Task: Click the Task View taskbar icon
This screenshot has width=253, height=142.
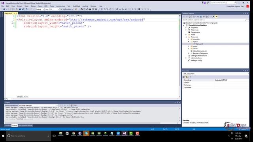Action: click(54, 136)
